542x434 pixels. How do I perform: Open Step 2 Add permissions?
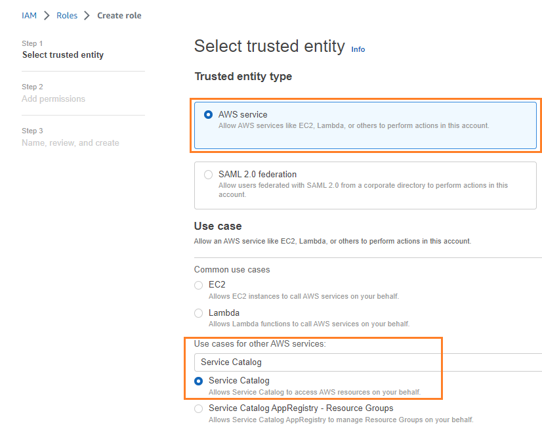point(55,98)
